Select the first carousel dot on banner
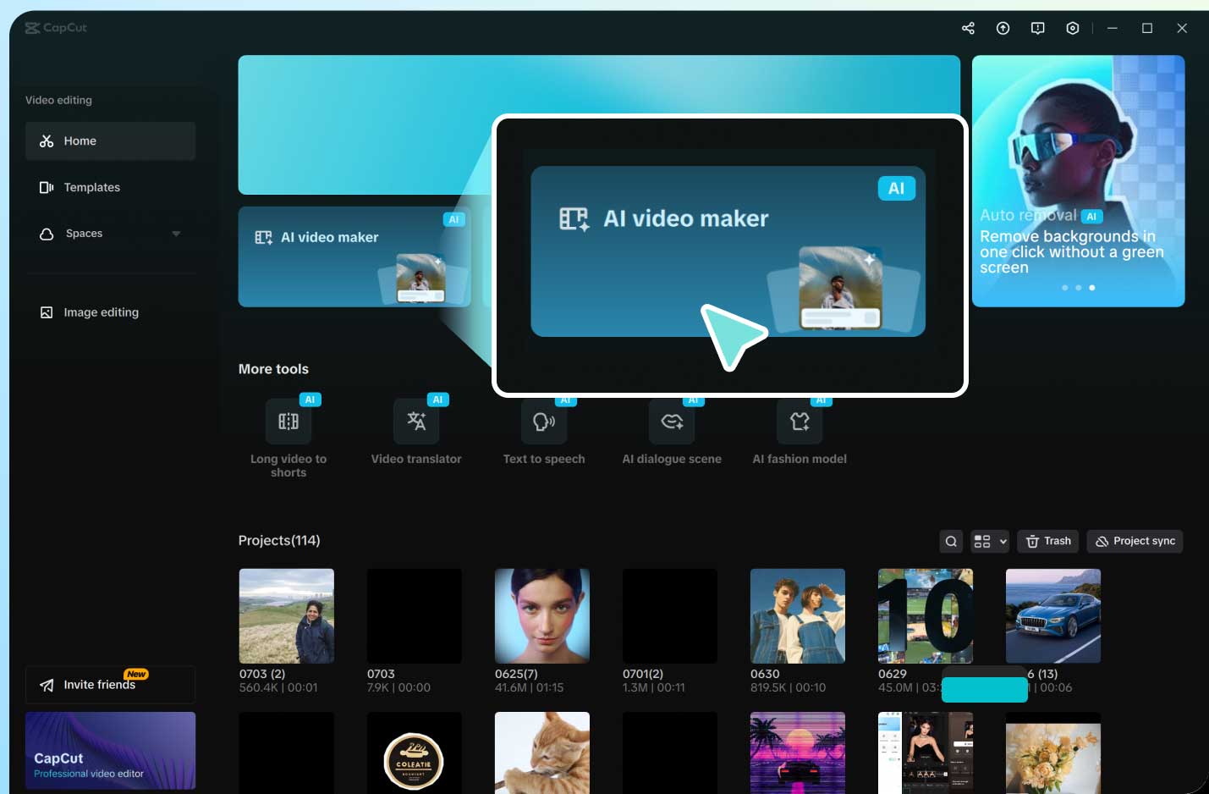 click(1064, 288)
